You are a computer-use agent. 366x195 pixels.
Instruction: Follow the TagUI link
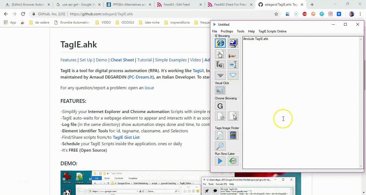click(x=198, y=71)
